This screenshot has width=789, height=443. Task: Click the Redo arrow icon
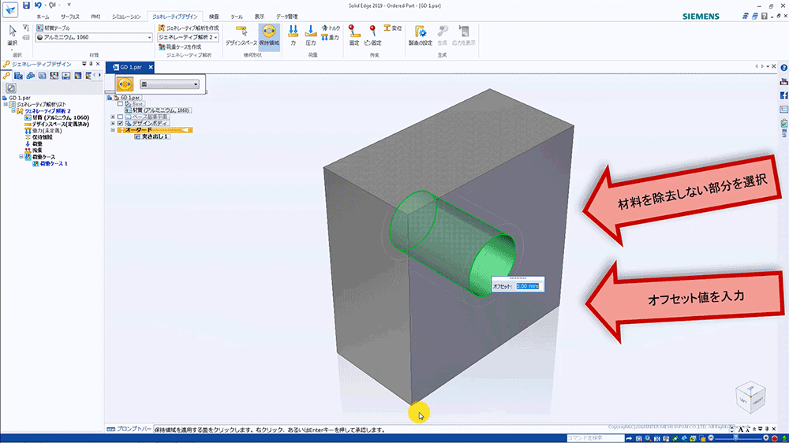coord(52,5)
